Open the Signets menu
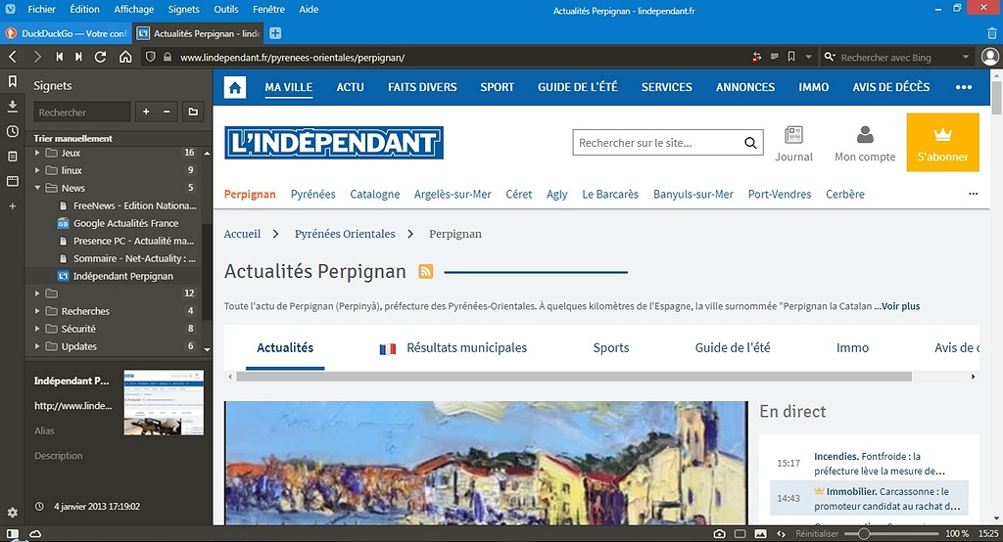Image resolution: width=1003 pixels, height=542 pixels. pos(183,9)
